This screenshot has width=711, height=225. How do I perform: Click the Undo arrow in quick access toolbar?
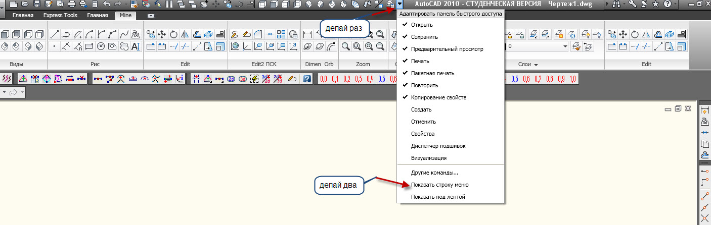point(106,4)
